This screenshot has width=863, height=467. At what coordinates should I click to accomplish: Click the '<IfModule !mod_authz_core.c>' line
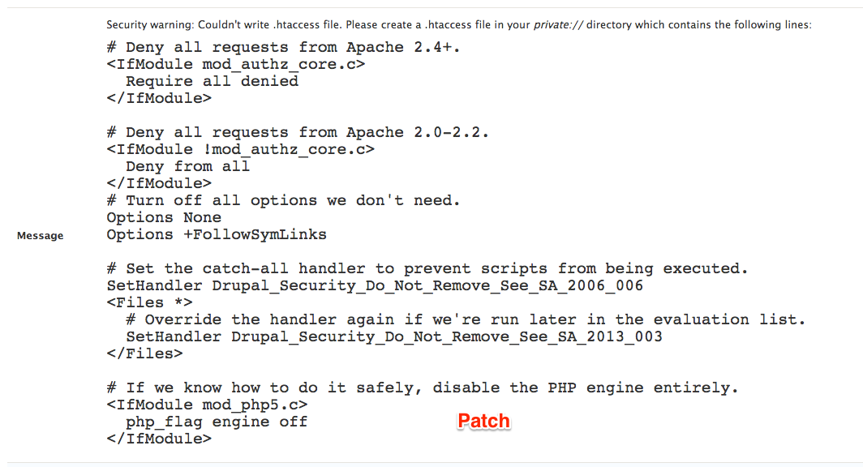pyautogui.click(x=241, y=150)
